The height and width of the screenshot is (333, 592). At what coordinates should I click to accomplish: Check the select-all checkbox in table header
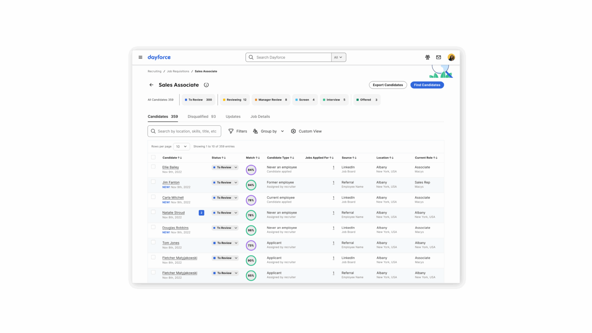tap(153, 157)
